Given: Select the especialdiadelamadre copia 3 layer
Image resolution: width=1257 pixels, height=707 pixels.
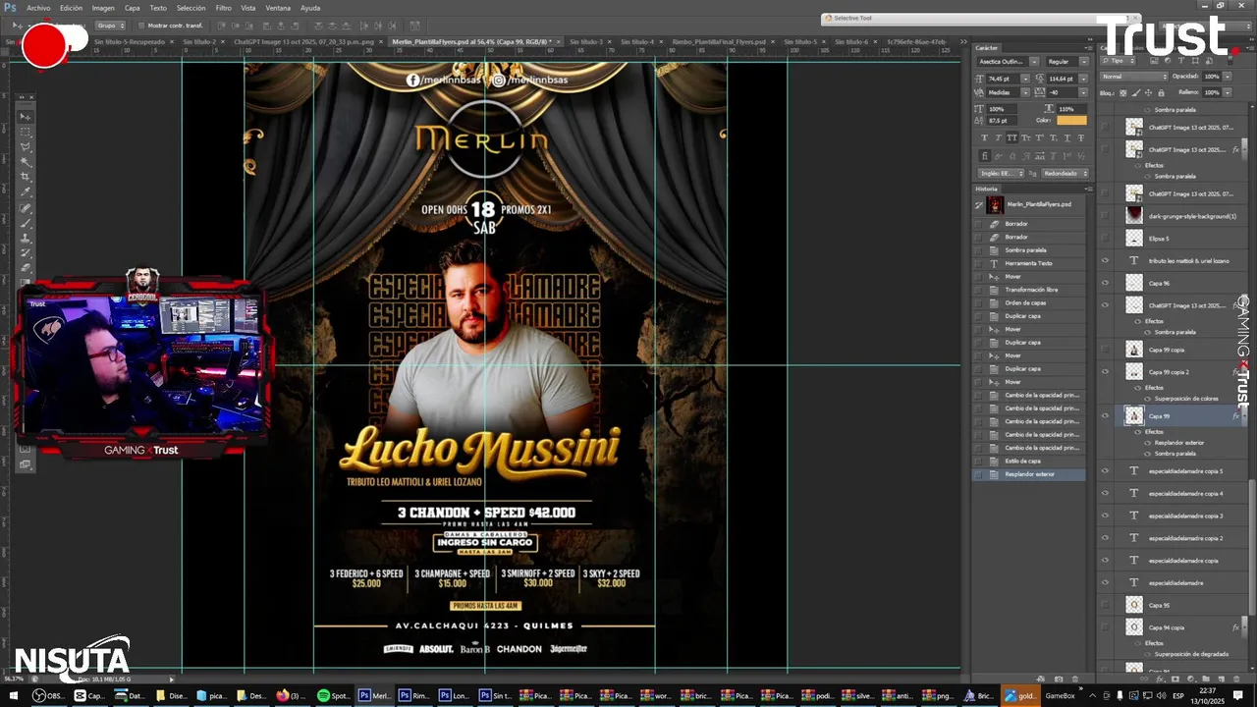Looking at the screenshot, I should point(1184,516).
